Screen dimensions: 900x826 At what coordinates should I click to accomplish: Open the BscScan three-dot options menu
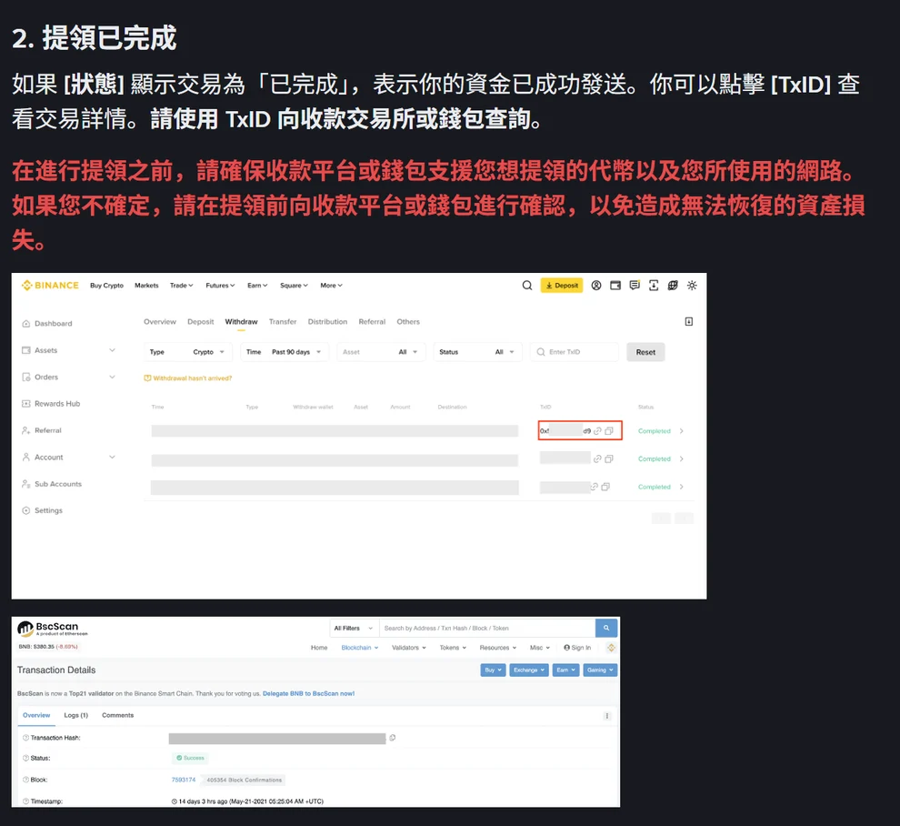coord(606,716)
